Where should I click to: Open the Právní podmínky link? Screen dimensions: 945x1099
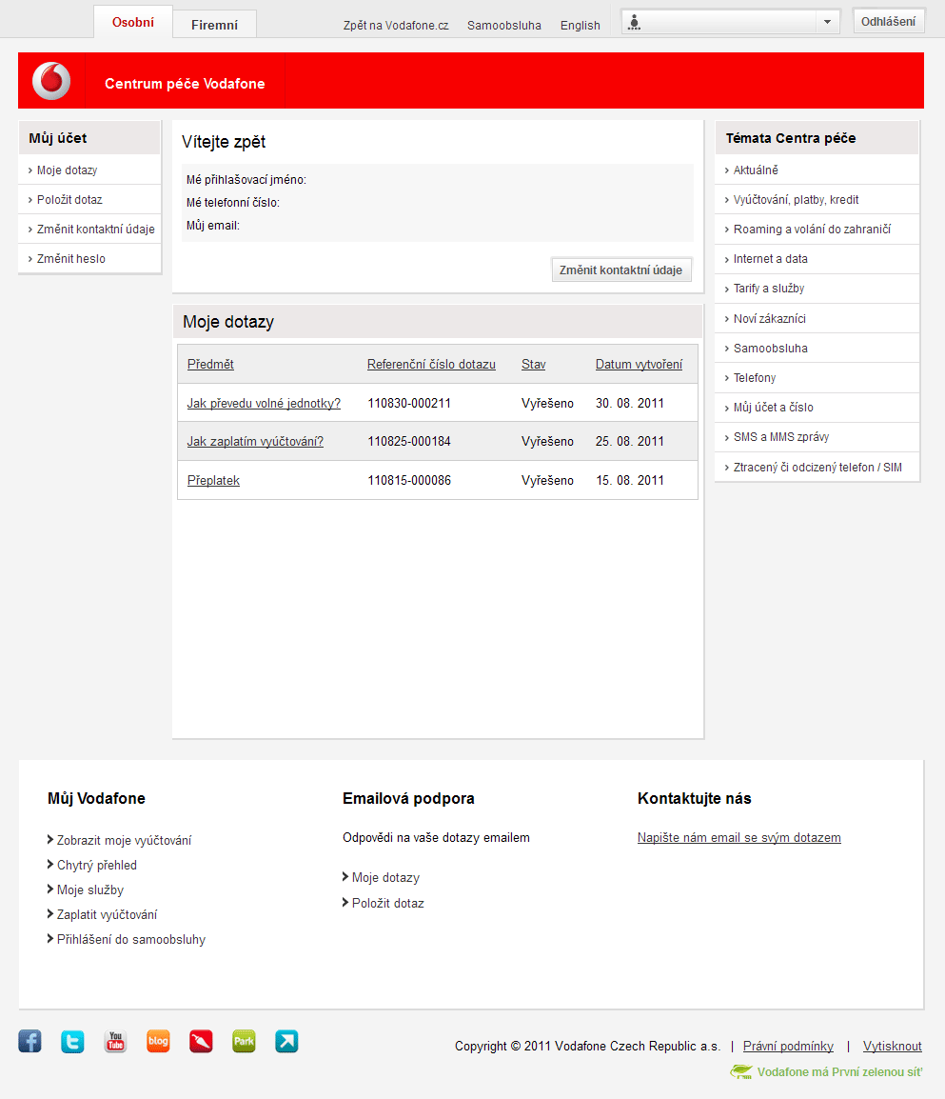(x=788, y=1047)
